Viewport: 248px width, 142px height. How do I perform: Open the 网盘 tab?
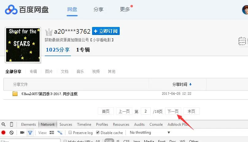[72, 9]
